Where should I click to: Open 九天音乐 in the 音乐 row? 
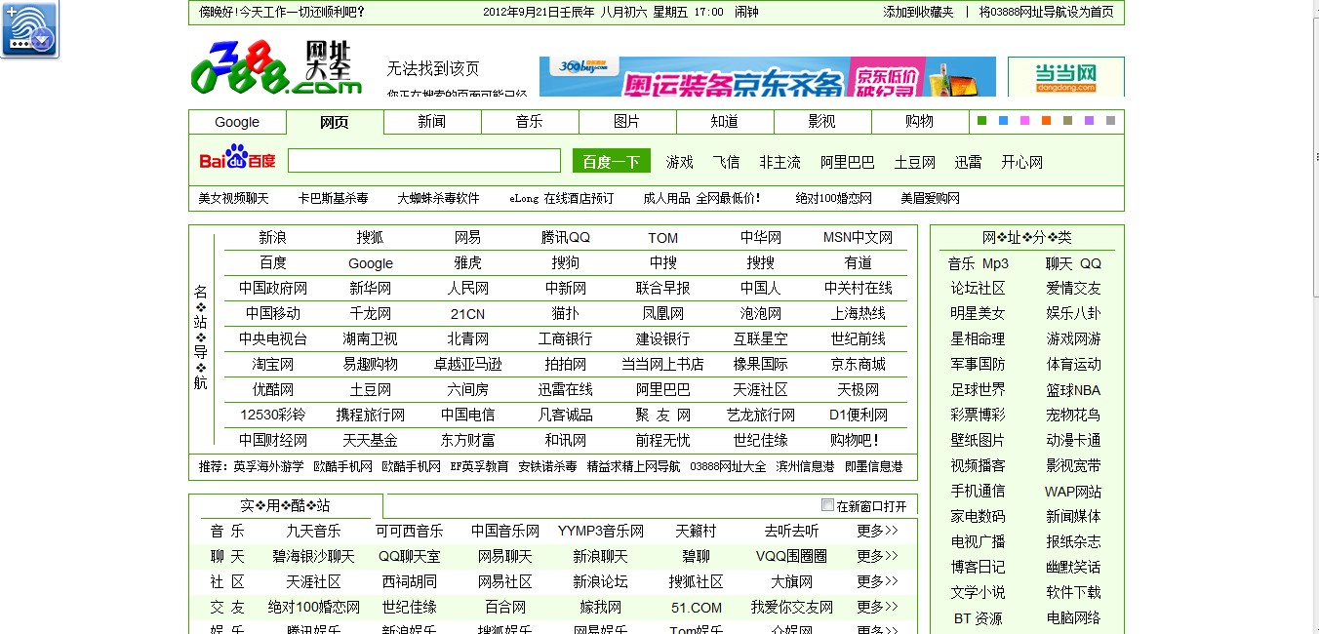(x=314, y=532)
